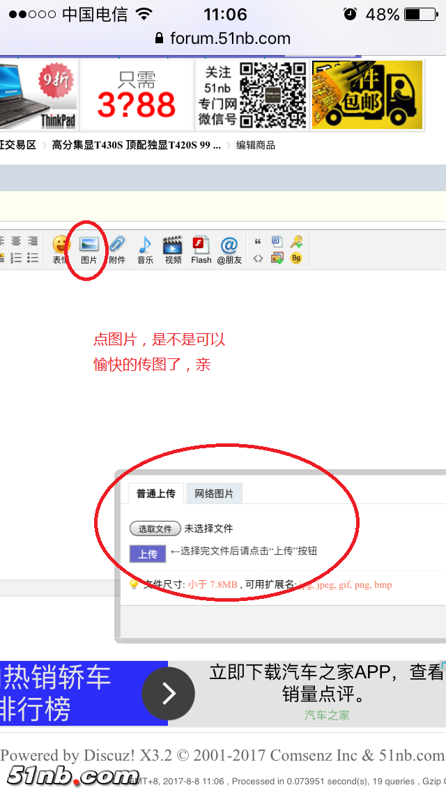Click the Flash embed icon

tap(201, 249)
